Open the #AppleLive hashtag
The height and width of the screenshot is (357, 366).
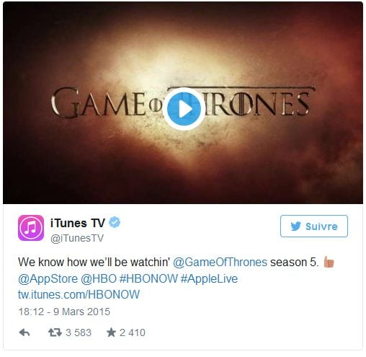coord(209,279)
